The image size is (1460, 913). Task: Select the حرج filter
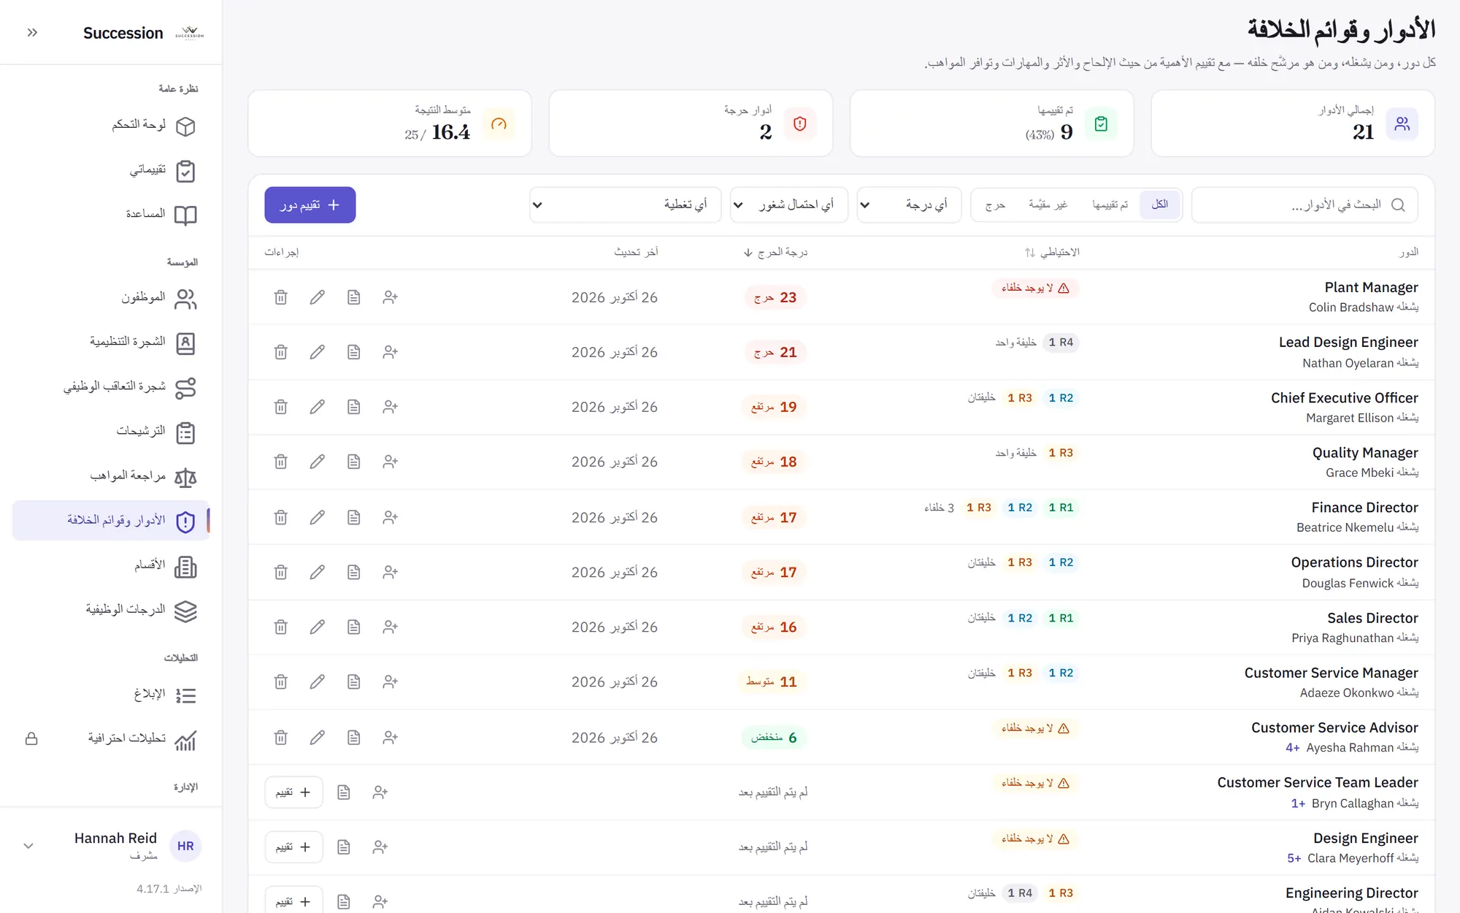[995, 205]
